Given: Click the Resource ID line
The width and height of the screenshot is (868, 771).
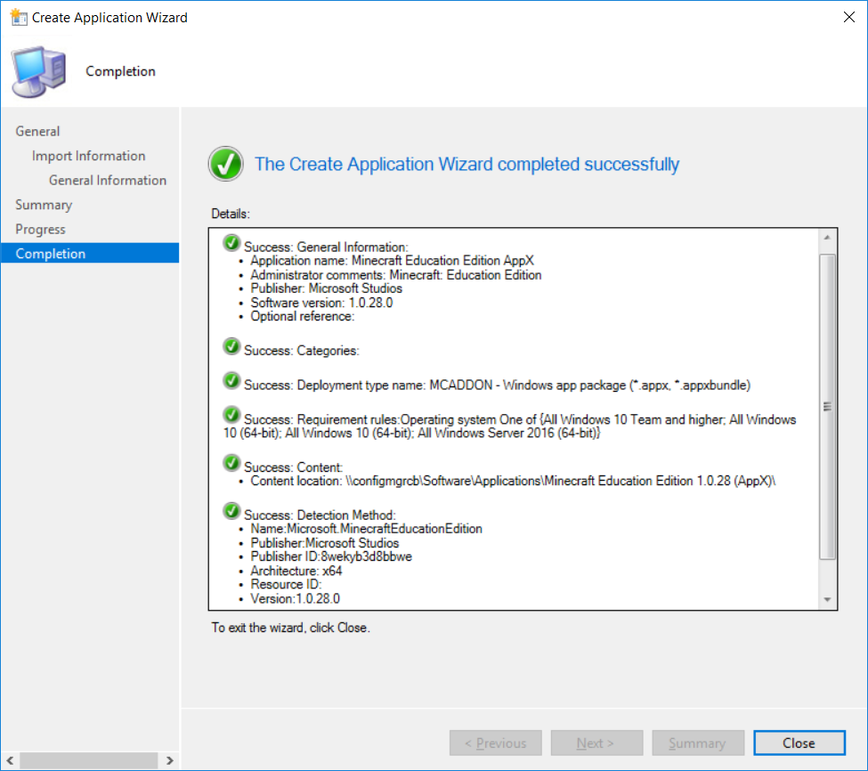Looking at the screenshot, I should click(286, 584).
